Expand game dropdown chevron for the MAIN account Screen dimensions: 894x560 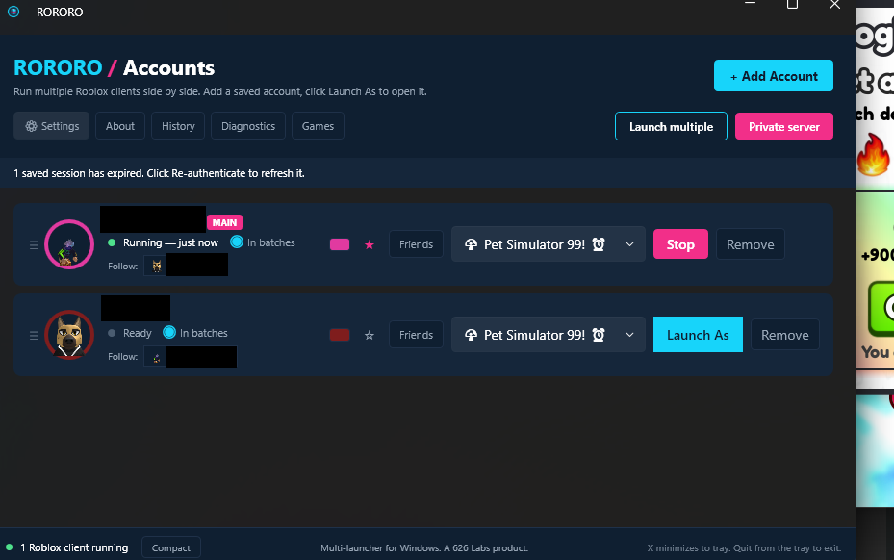pos(629,244)
